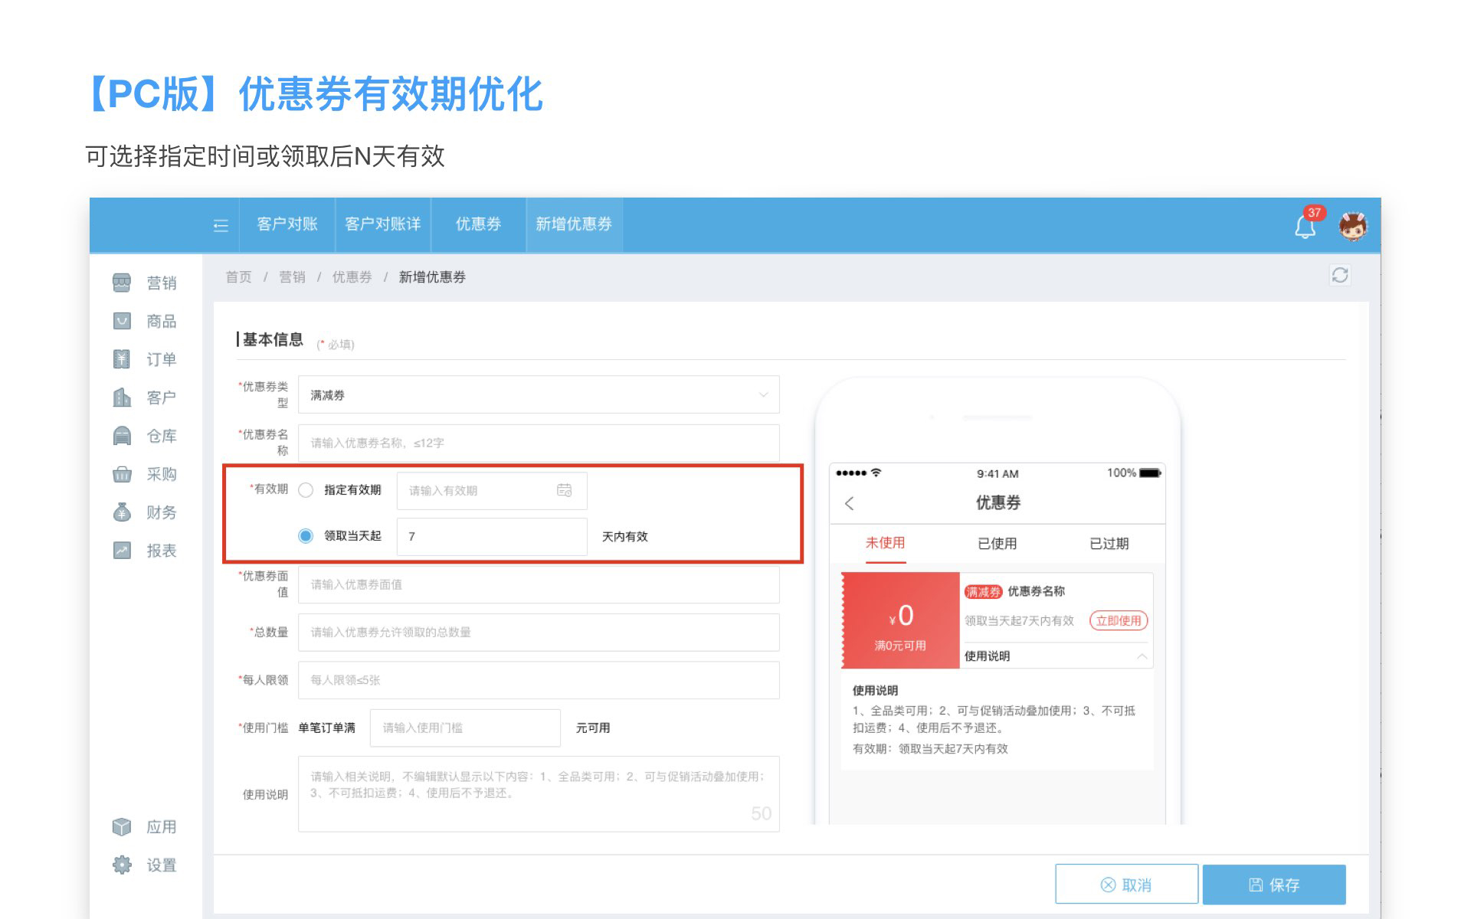Tap back arrow in phone preview
The width and height of the screenshot is (1471, 919).
[x=849, y=503]
